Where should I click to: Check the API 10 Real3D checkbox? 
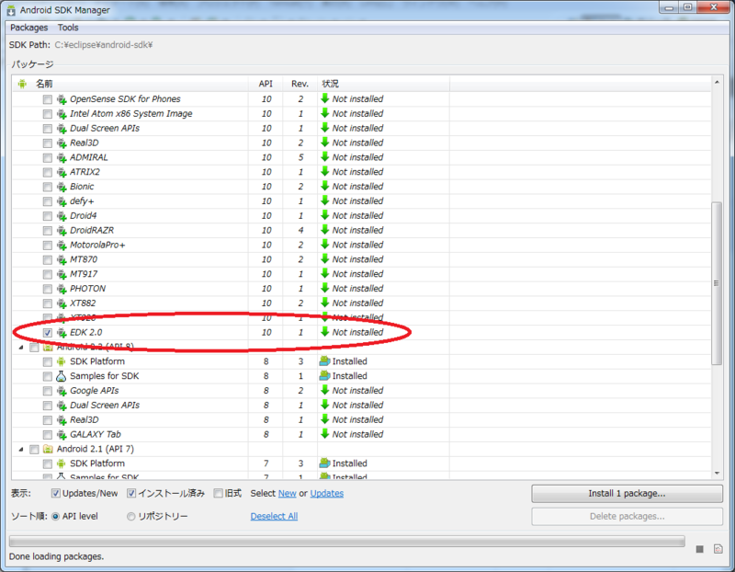(48, 143)
